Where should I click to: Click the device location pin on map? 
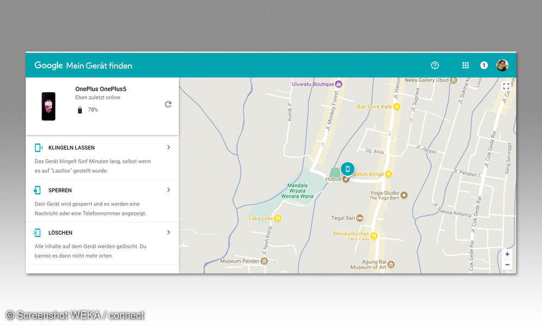[x=347, y=169]
